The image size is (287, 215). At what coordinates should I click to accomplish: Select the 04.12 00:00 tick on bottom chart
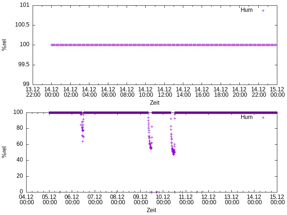click(26, 200)
